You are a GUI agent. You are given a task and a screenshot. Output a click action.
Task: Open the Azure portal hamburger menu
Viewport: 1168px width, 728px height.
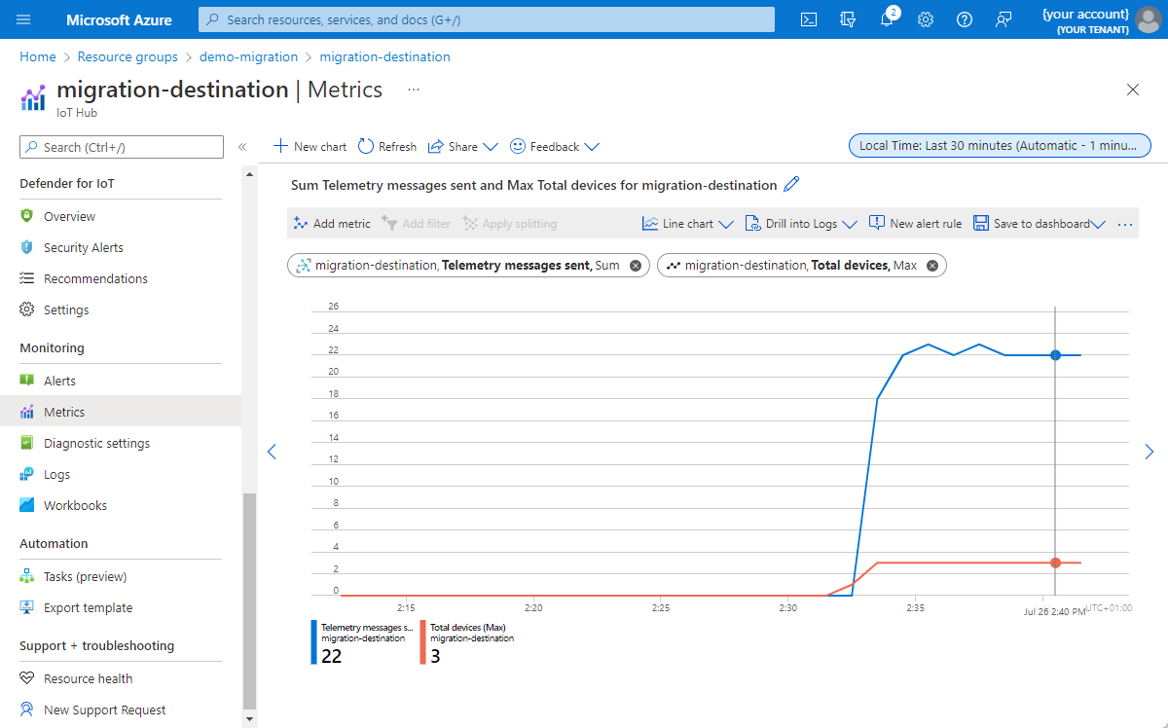click(24, 19)
